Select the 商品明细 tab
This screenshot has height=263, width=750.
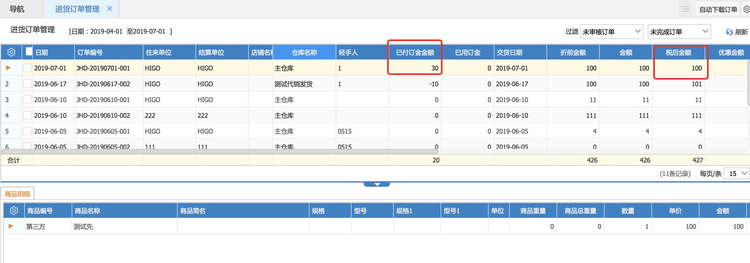17,194
